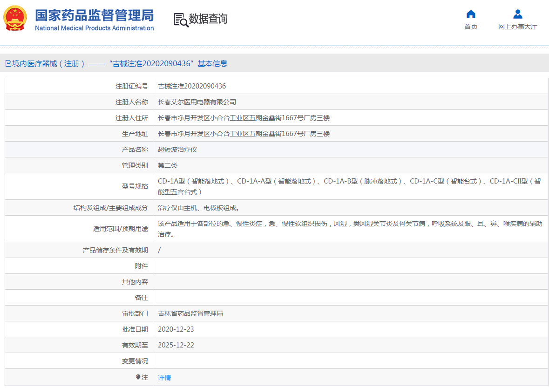Click the 数据查询 search document icon
Image resolution: width=549 pixels, height=388 pixels.
[x=181, y=20]
